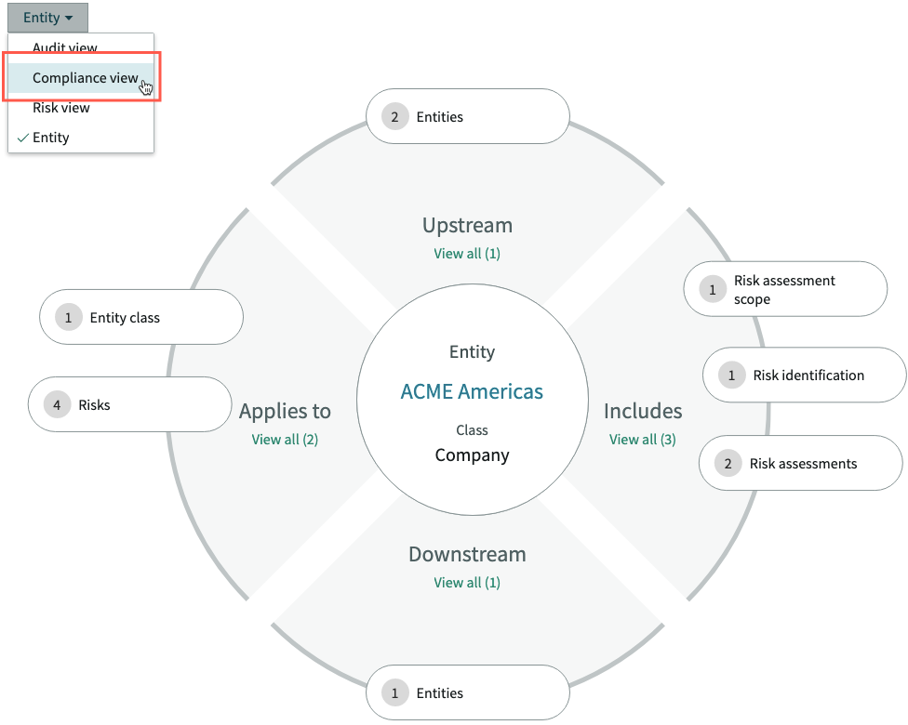Open the ACME Americas entity link

(x=472, y=391)
